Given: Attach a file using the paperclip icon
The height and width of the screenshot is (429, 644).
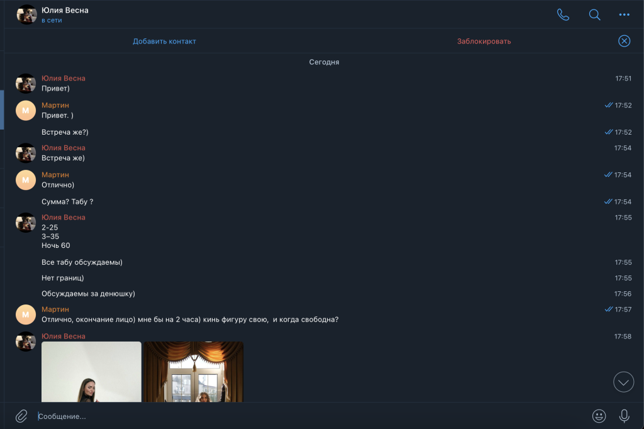Looking at the screenshot, I should coord(21,416).
